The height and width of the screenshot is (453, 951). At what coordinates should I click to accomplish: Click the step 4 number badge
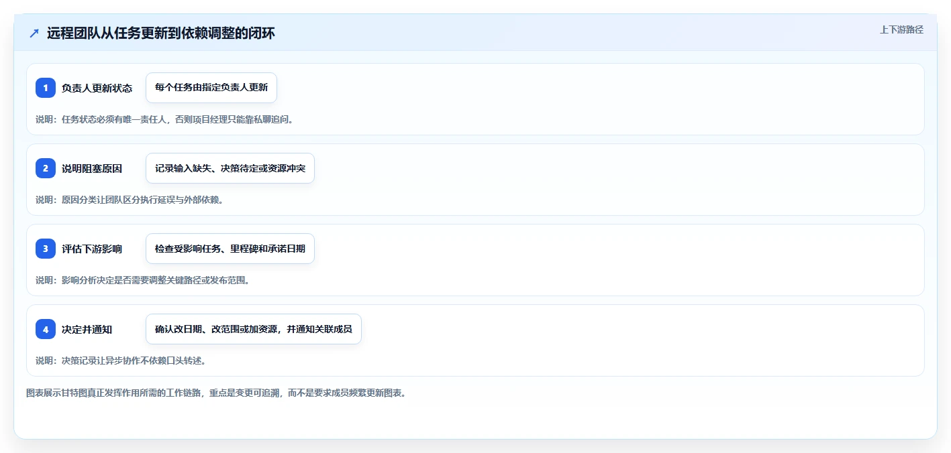(x=46, y=329)
